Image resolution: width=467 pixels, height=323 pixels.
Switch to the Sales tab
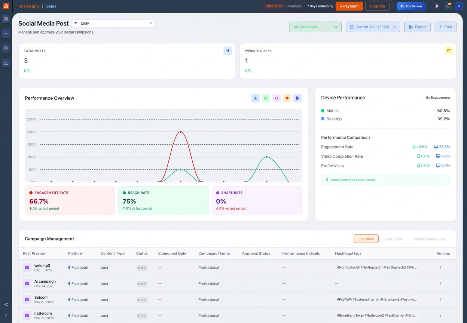51,6
